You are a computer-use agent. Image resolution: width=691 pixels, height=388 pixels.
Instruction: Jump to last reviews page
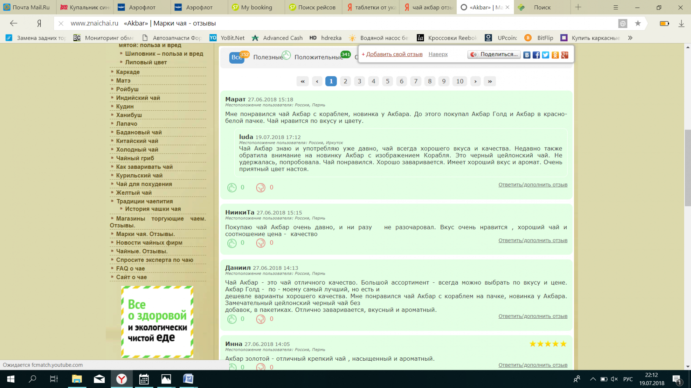490,81
